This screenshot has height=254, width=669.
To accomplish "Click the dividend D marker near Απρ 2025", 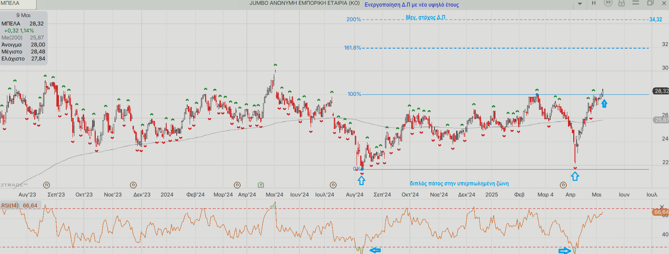I will 563,185.
